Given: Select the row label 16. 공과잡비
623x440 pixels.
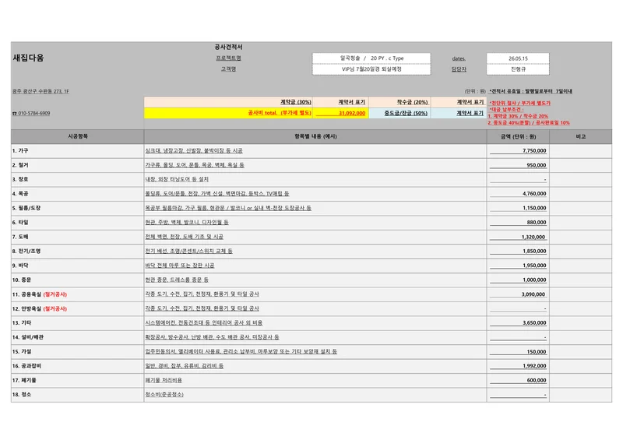Looking at the screenshot, I should (26, 366).
